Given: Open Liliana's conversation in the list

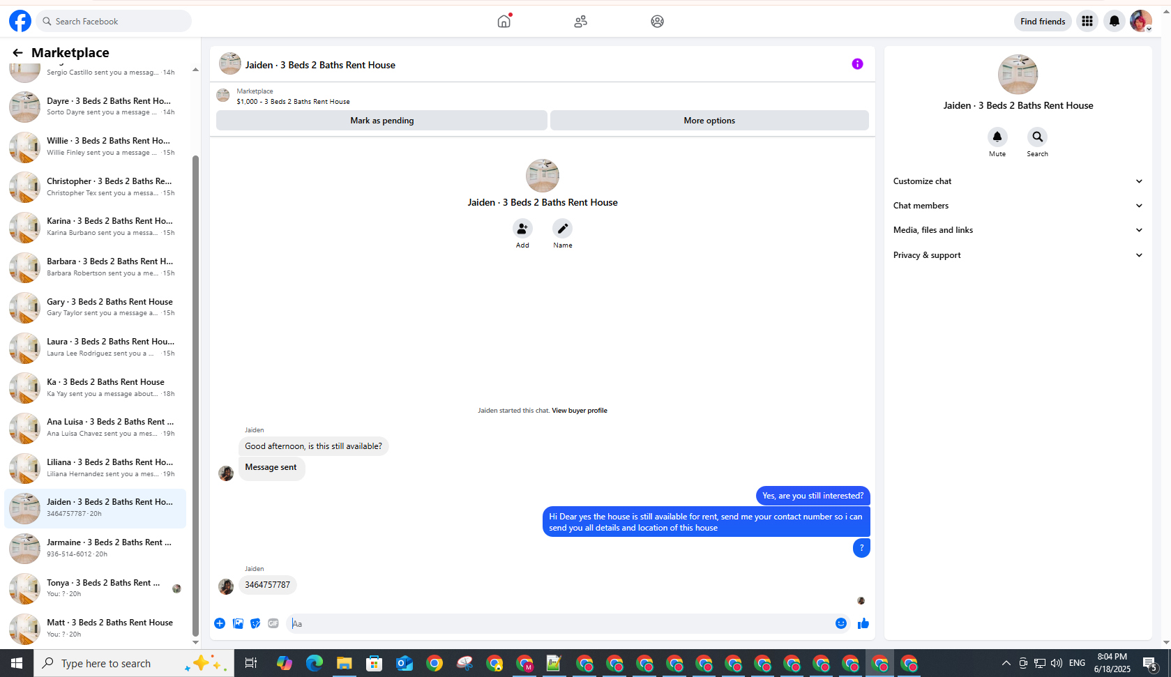Looking at the screenshot, I should [x=96, y=468].
